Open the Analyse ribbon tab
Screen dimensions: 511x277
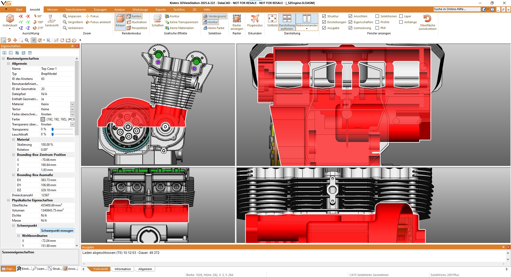[x=119, y=10]
